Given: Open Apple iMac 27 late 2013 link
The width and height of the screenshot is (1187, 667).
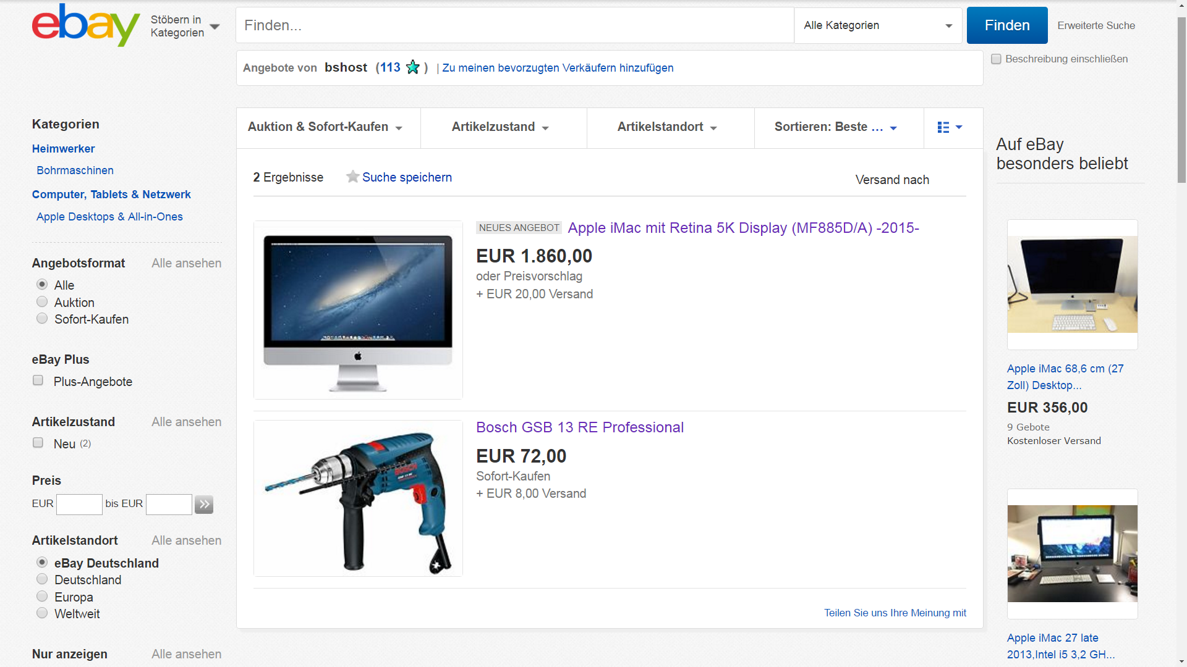Looking at the screenshot, I should pos(1061,646).
